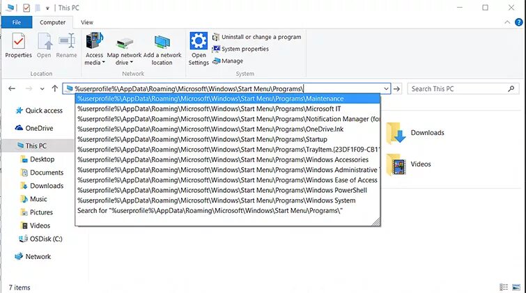Select the TrayItem.{23DF1F09 suggestion
526x293 pixels.
(x=228, y=150)
